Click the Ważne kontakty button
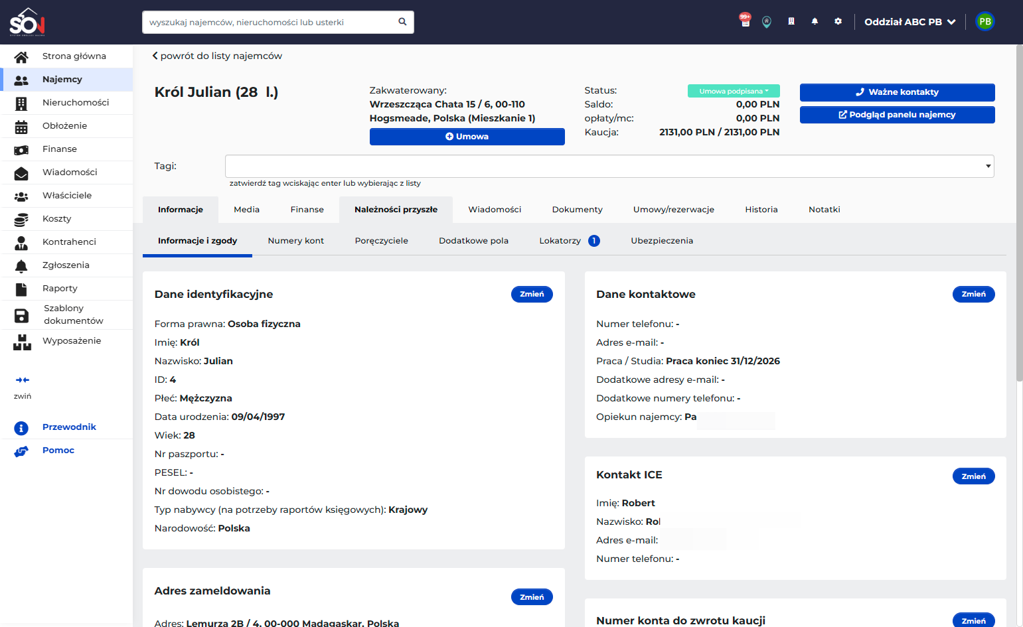Viewport: 1023px width, 627px height. 898,92
